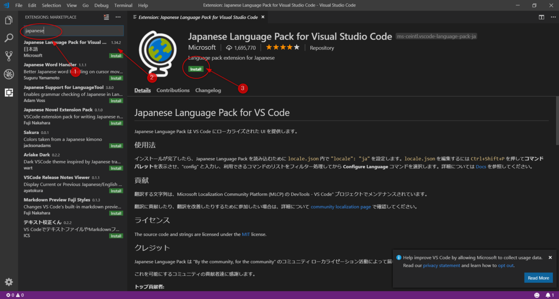Click Read More on the usage data notification
The image size is (559, 299).
(x=538, y=278)
